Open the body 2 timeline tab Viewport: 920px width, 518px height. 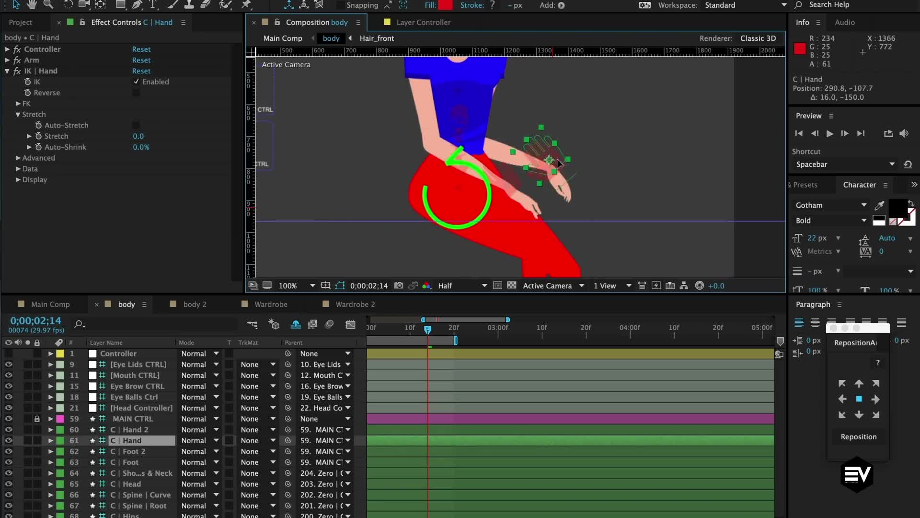point(195,304)
